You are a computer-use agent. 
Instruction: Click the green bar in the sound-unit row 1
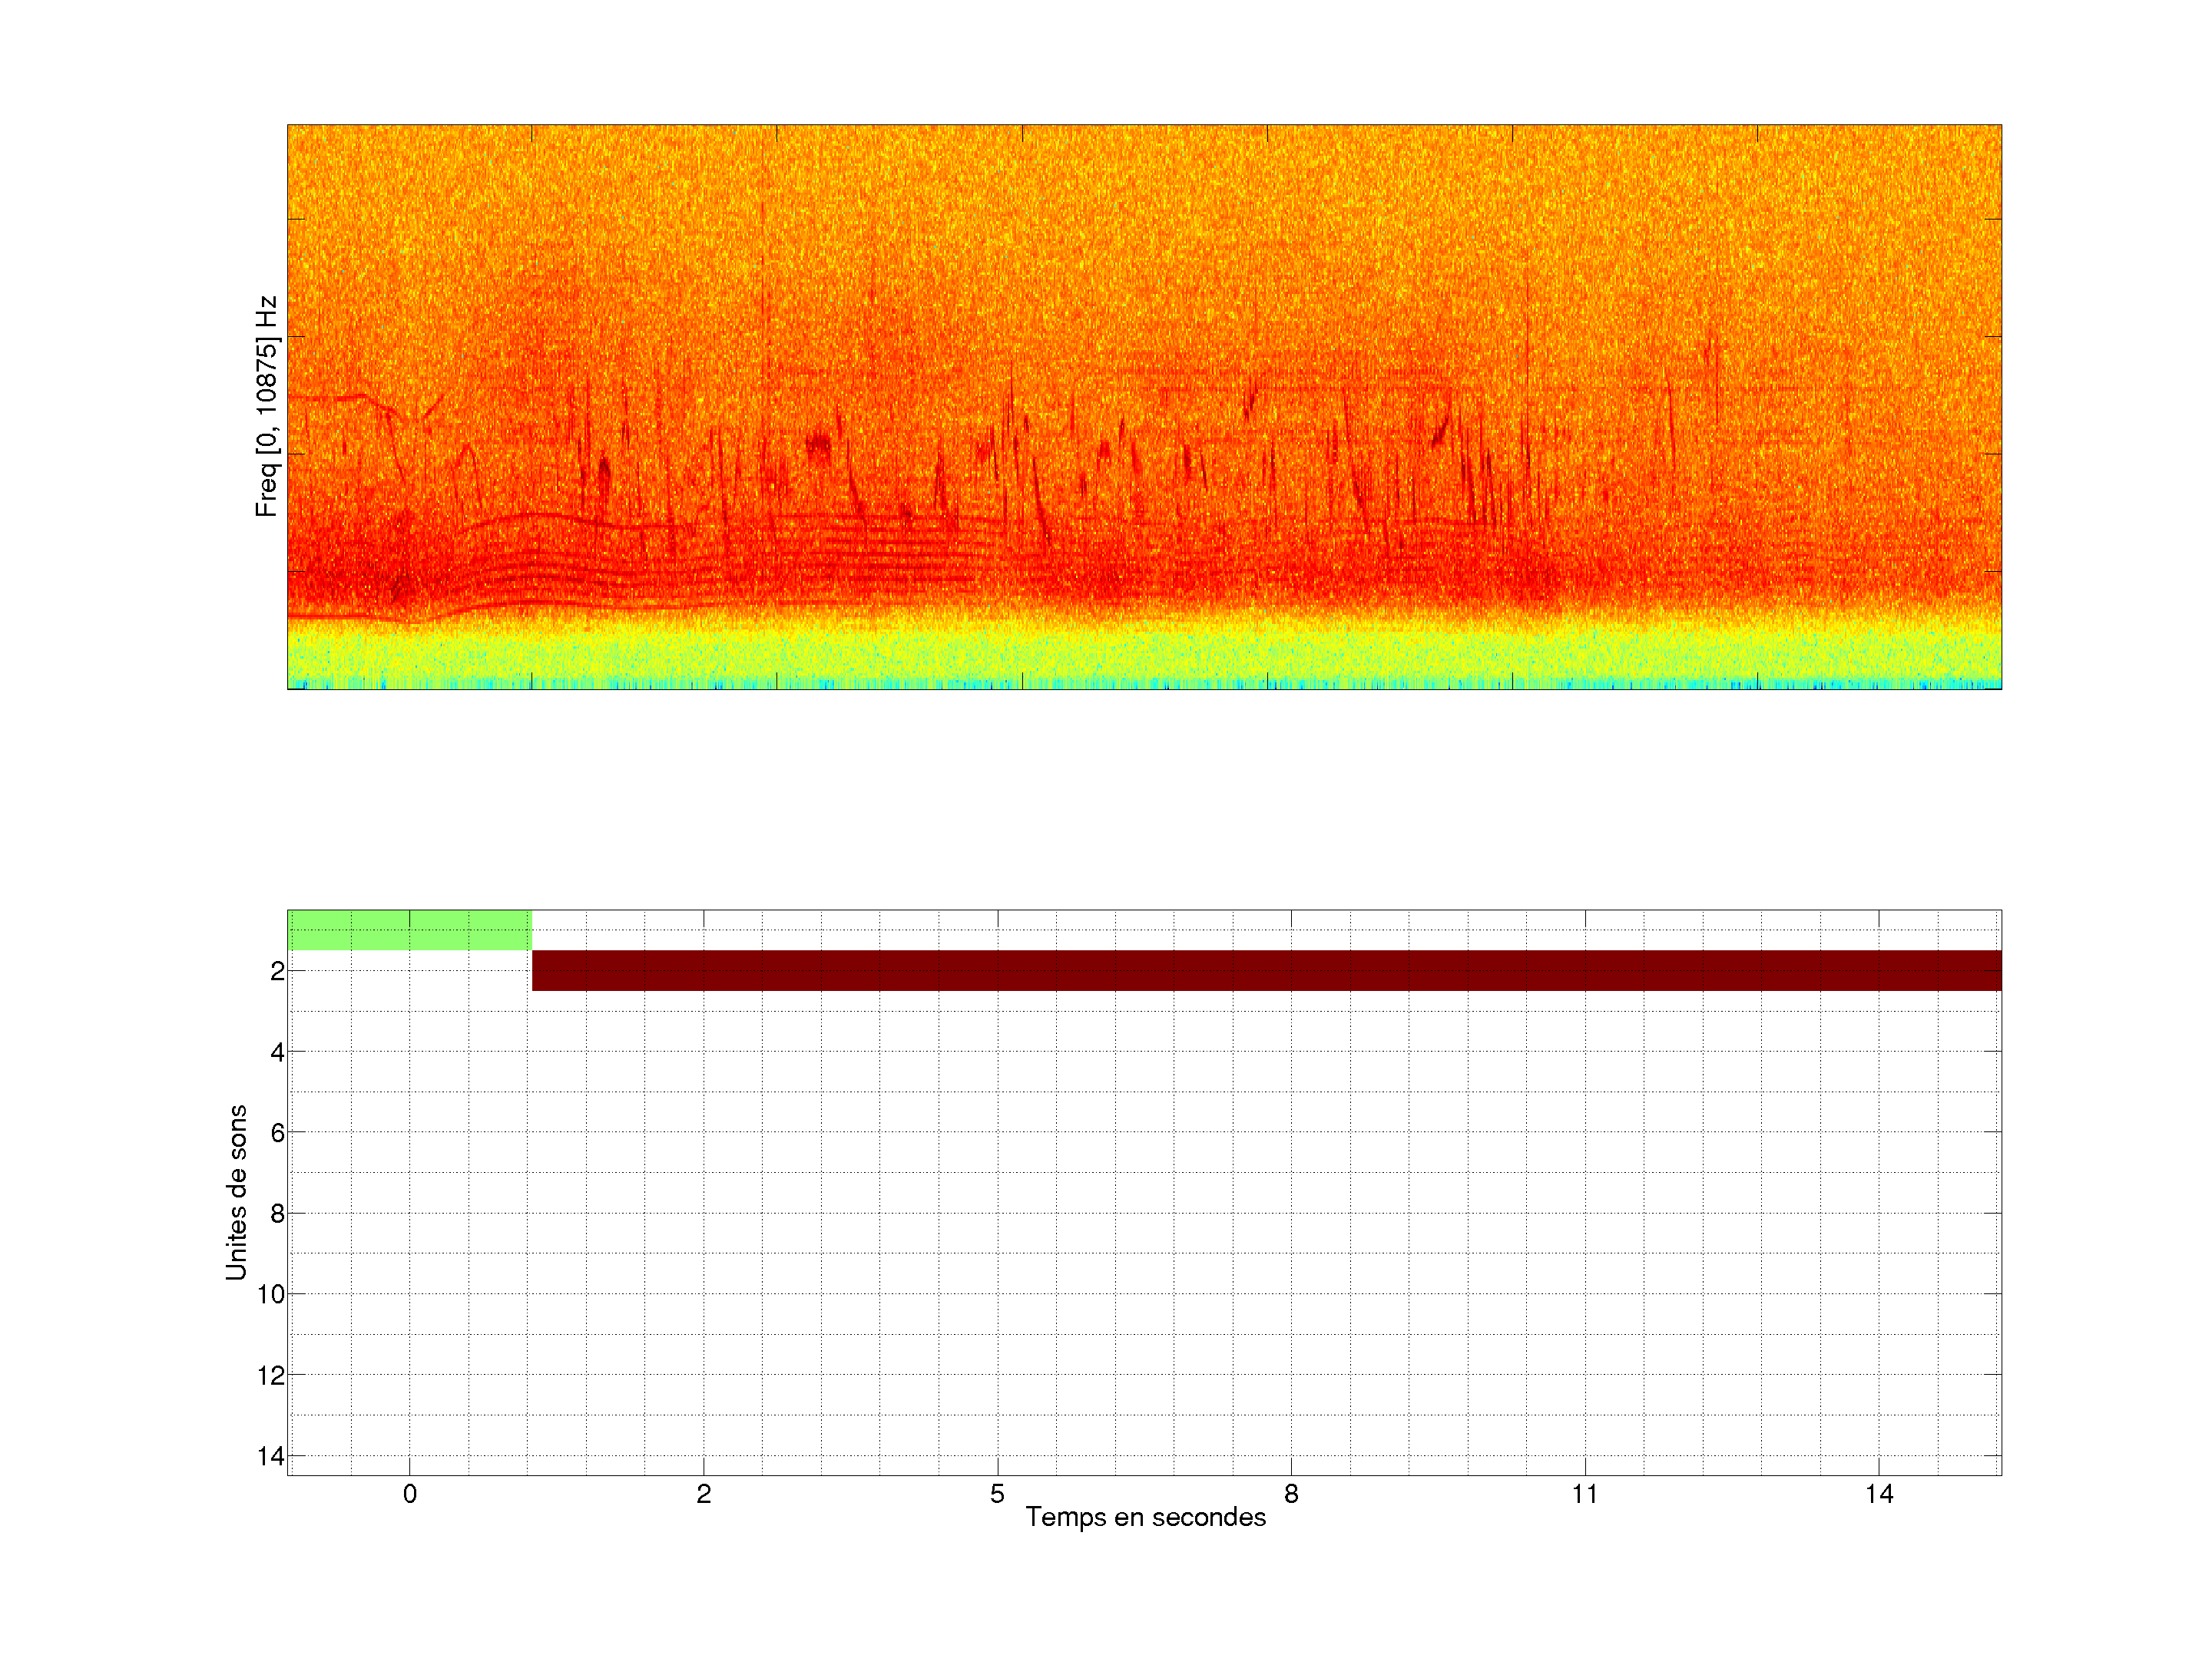coord(409,930)
